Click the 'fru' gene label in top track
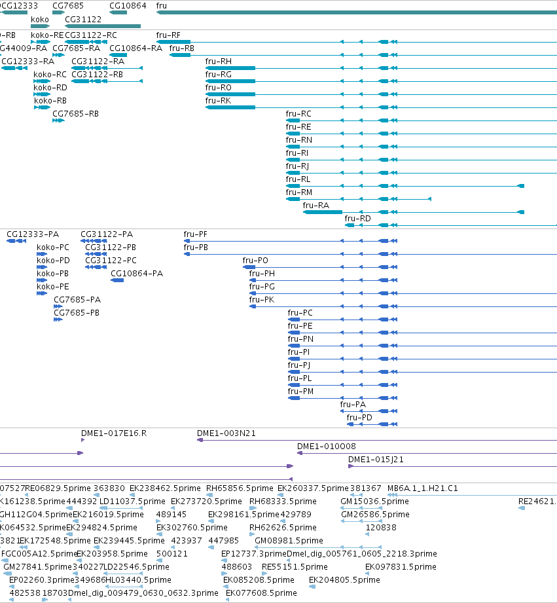This screenshot has height=603, width=557. tap(162, 6)
